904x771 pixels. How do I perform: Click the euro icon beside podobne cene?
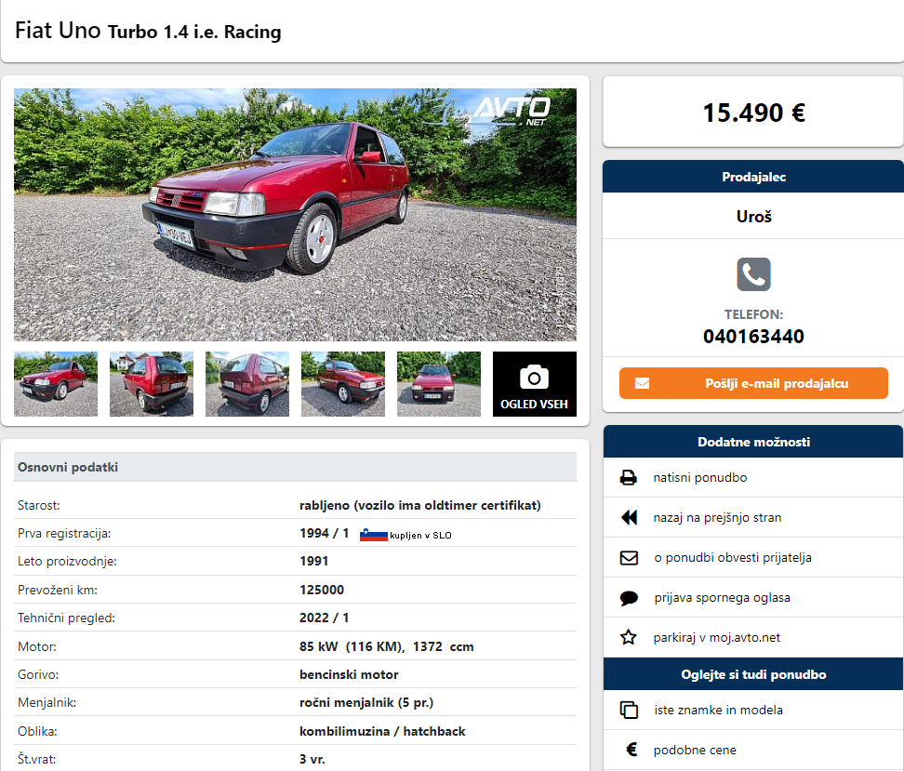tap(631, 749)
